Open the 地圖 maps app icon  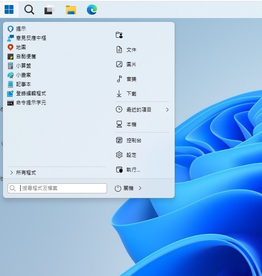[x=10, y=47]
